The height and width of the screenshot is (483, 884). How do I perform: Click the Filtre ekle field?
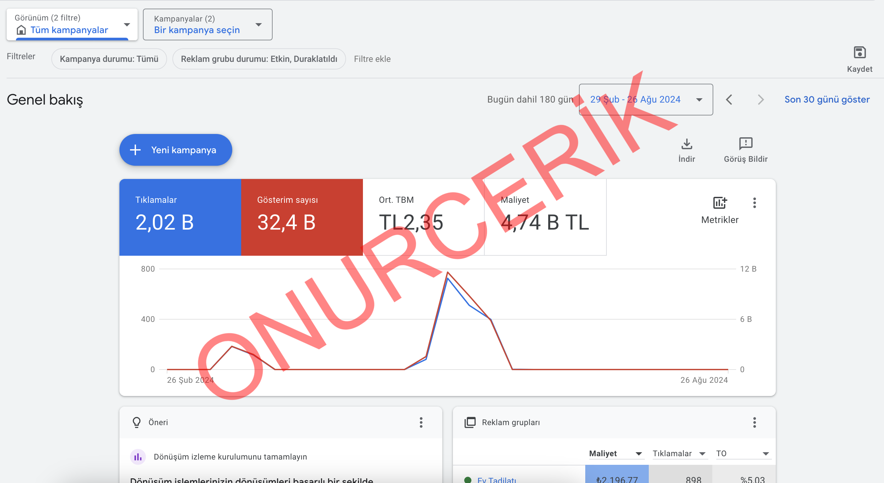(372, 59)
